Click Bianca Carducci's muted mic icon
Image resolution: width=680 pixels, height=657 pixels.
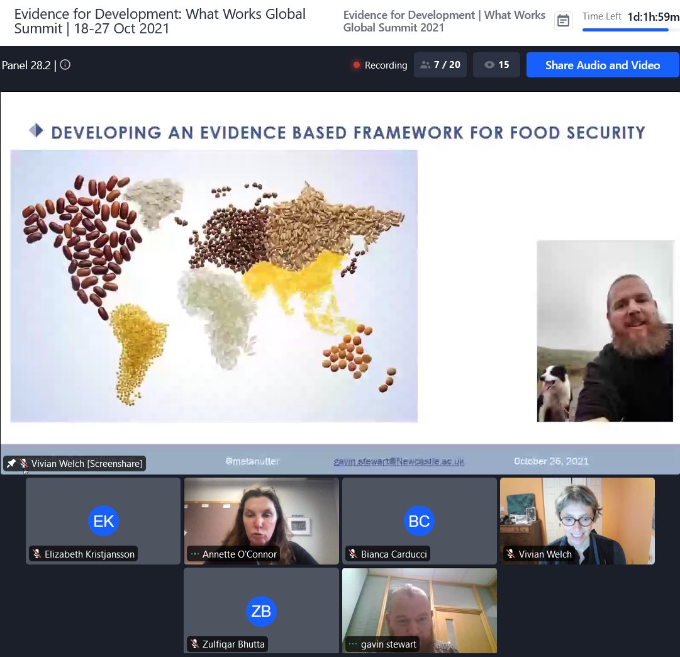pyautogui.click(x=352, y=554)
